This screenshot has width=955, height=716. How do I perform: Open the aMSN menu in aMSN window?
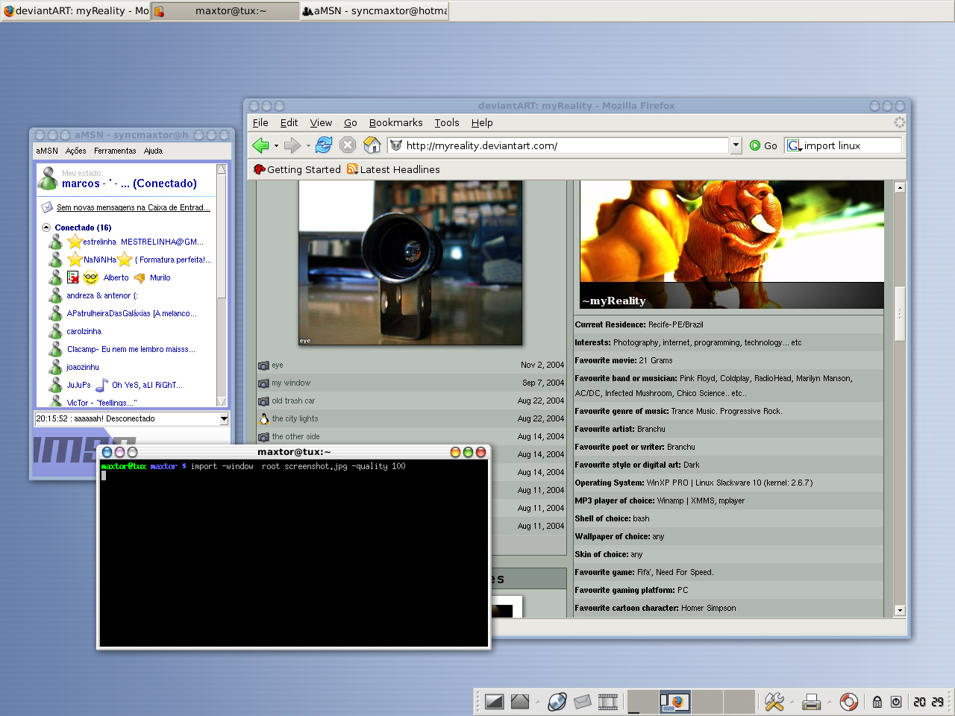[x=47, y=151]
